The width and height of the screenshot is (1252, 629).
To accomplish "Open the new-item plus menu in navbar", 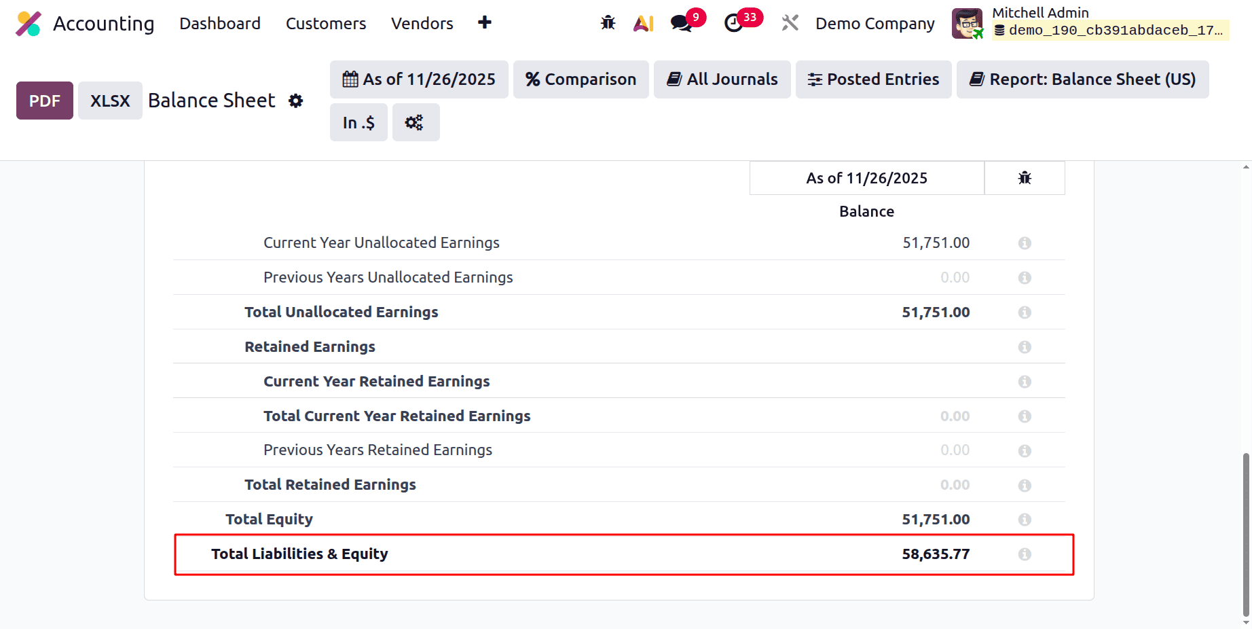I will pos(484,23).
